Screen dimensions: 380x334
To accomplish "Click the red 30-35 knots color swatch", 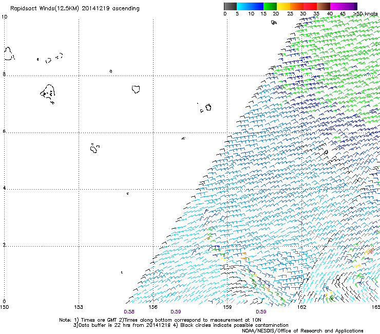I will pos(310,6).
